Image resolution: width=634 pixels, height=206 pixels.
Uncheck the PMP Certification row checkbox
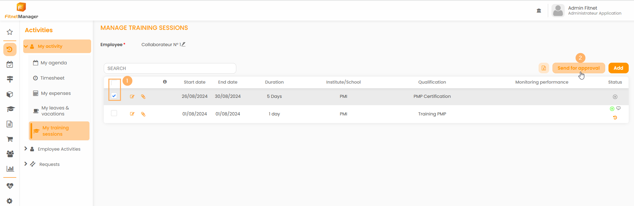(x=114, y=96)
